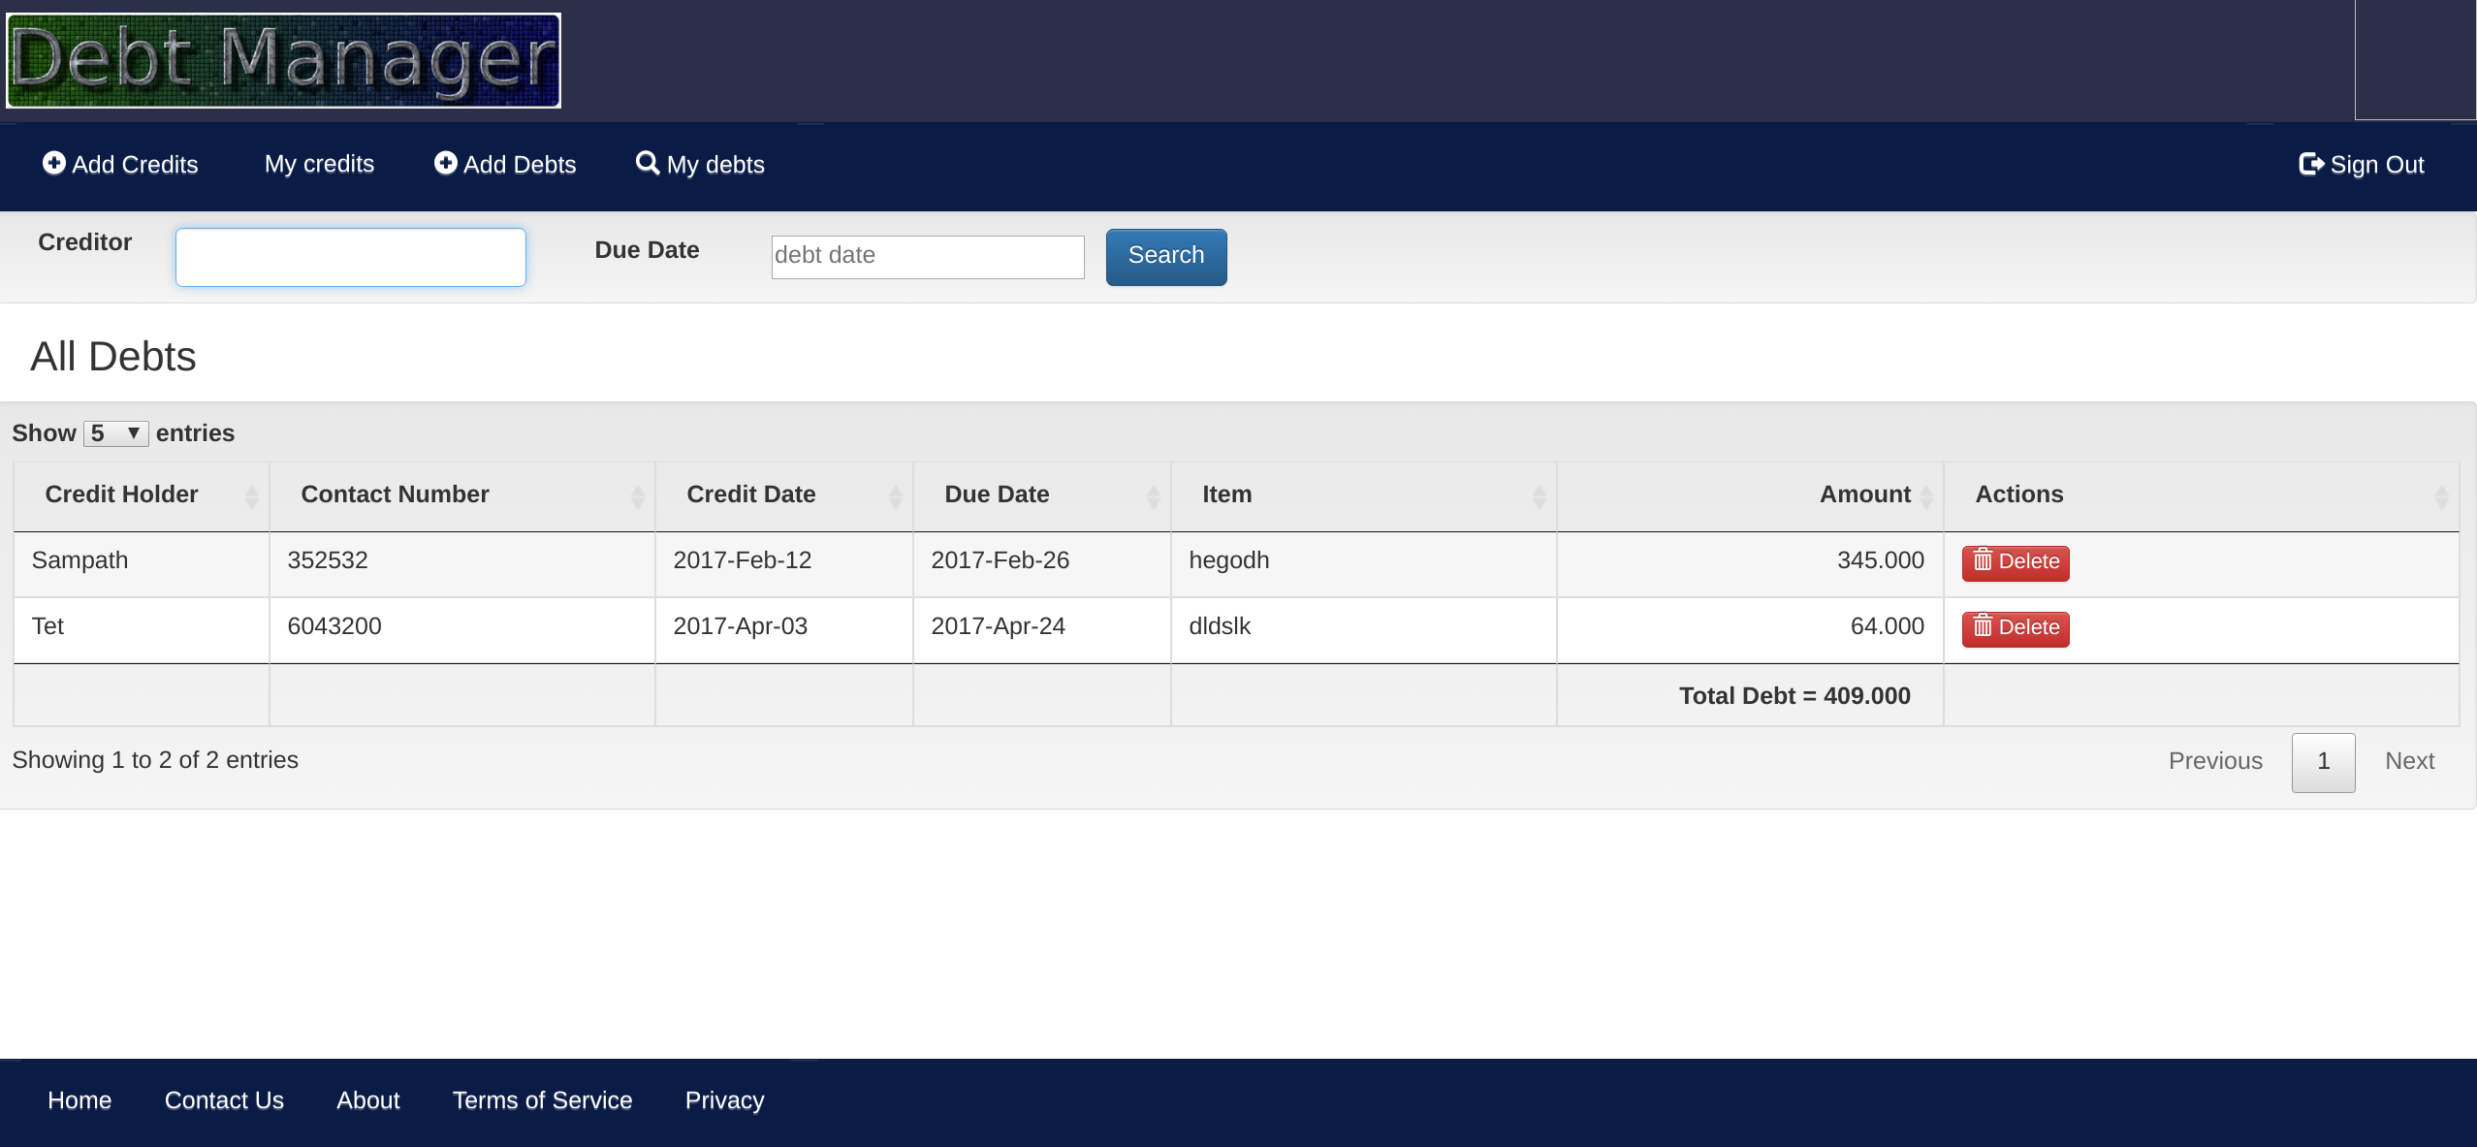Select the Total Debt = 409.000 cell
Image resolution: width=2477 pixels, height=1147 pixels.
1750,695
